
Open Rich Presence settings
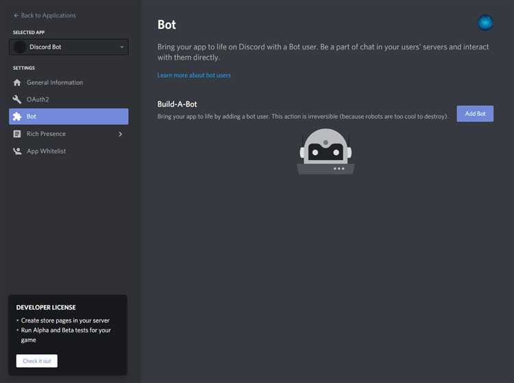click(x=69, y=134)
